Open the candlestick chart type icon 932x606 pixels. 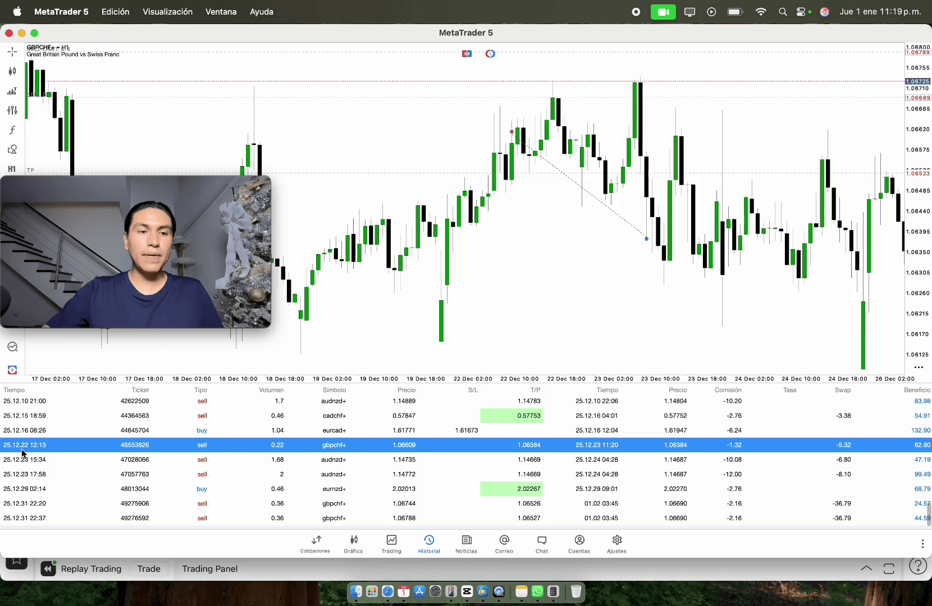tap(12, 71)
